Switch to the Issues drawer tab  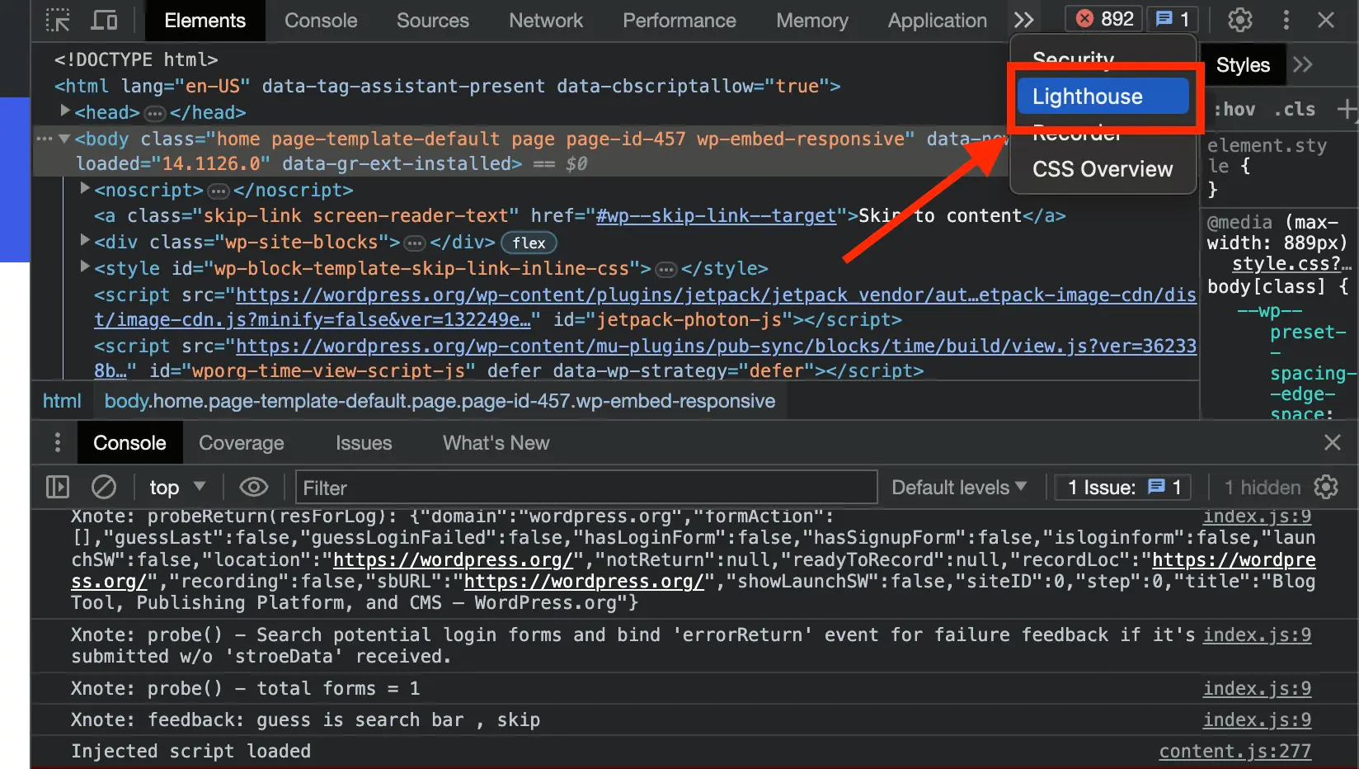(364, 443)
